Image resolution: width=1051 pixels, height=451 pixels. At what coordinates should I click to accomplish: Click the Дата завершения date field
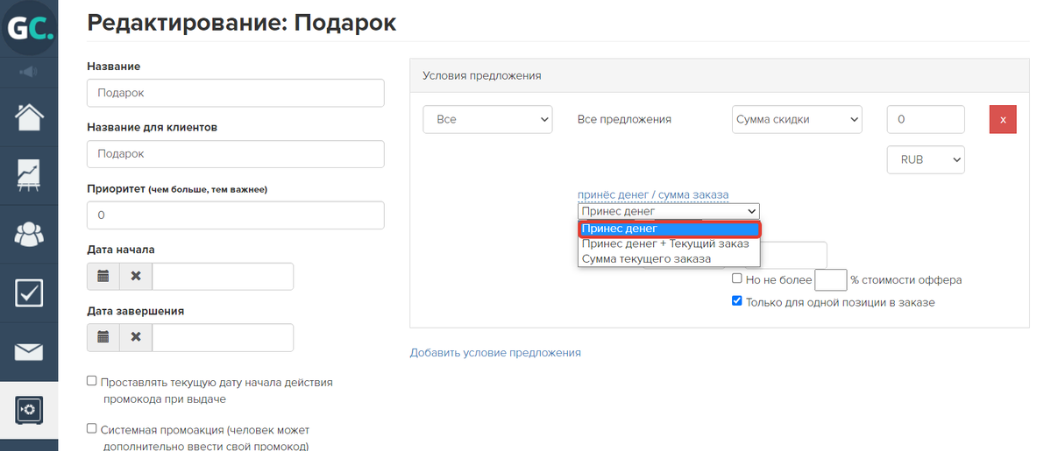[223, 337]
